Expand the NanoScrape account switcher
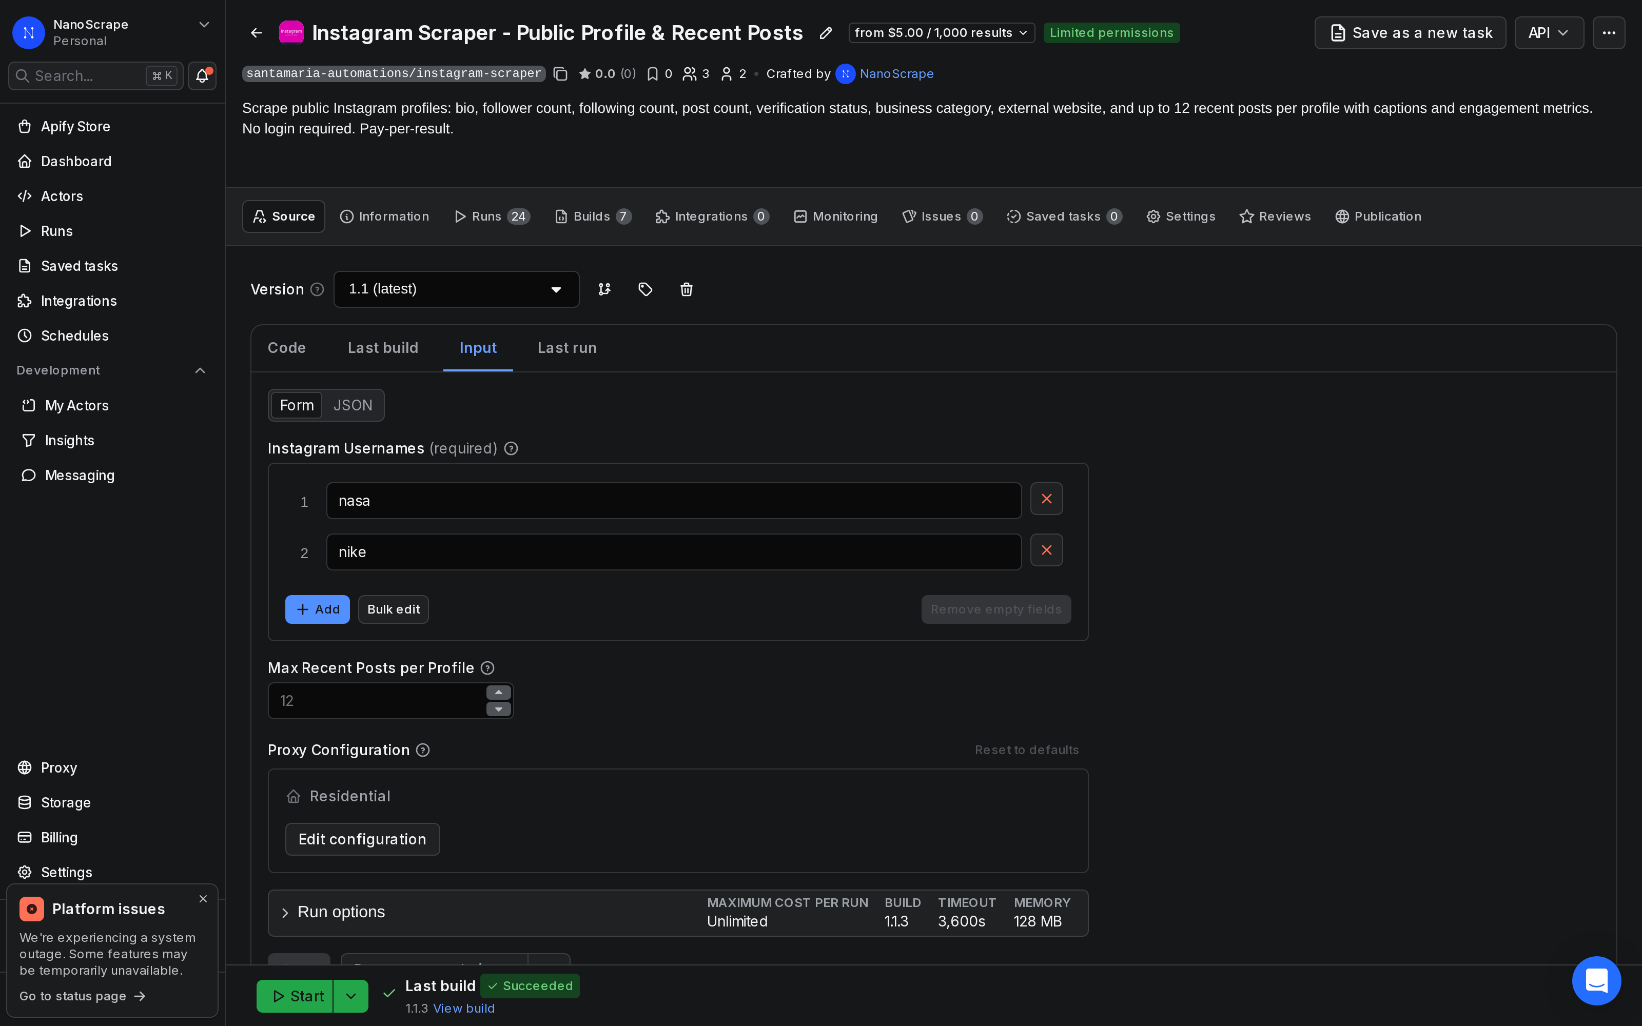Screen dimensions: 1642x1026 point(204,25)
